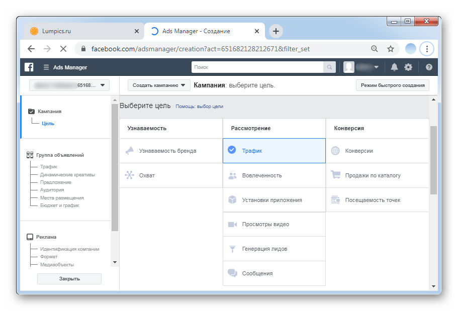Viewport: 458px width, 311px height.
Task: Open Помощь: выбор цели link
Action: click(199, 107)
